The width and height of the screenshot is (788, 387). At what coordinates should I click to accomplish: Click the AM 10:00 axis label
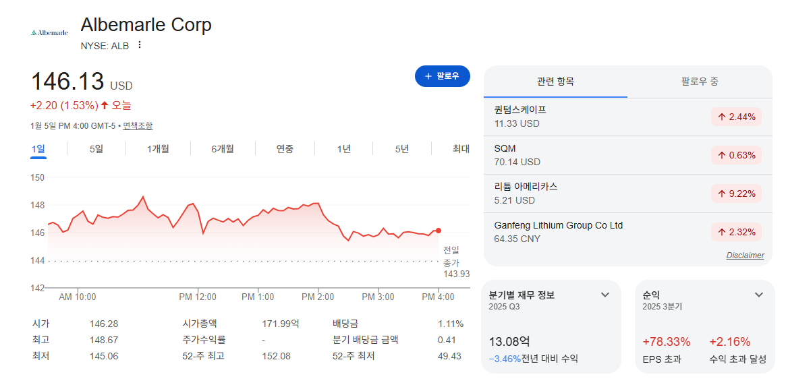coord(78,297)
